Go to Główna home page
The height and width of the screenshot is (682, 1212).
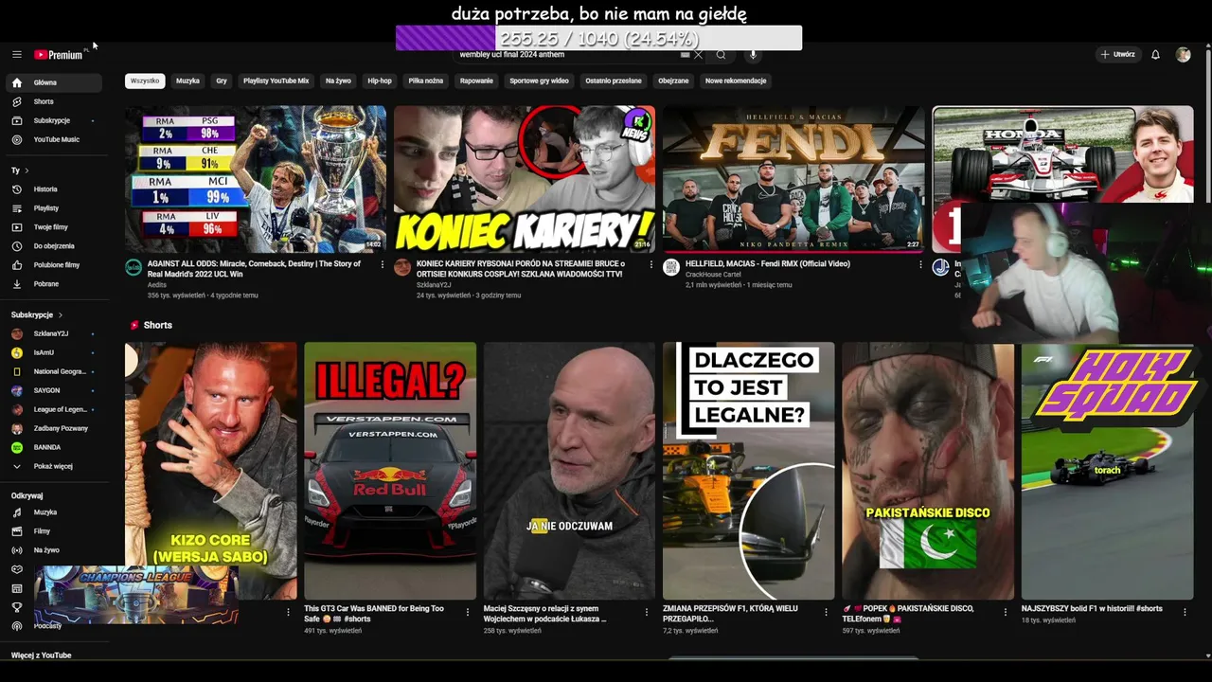point(56,82)
